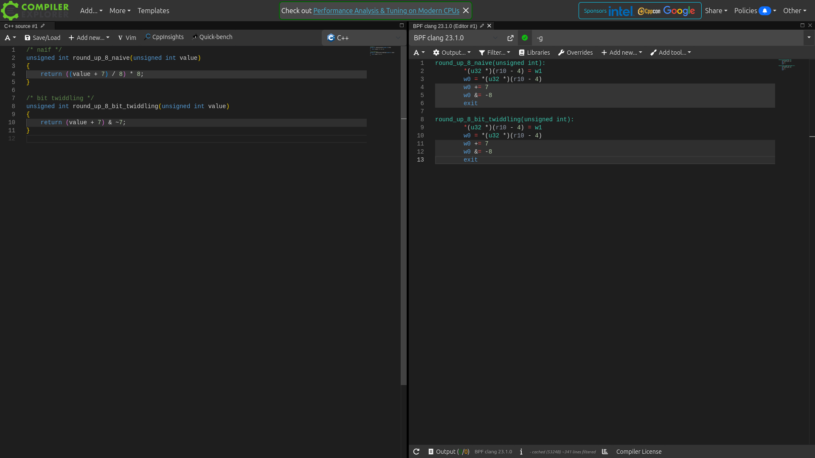Open the Libraries button
The width and height of the screenshot is (815, 458).
click(534, 53)
